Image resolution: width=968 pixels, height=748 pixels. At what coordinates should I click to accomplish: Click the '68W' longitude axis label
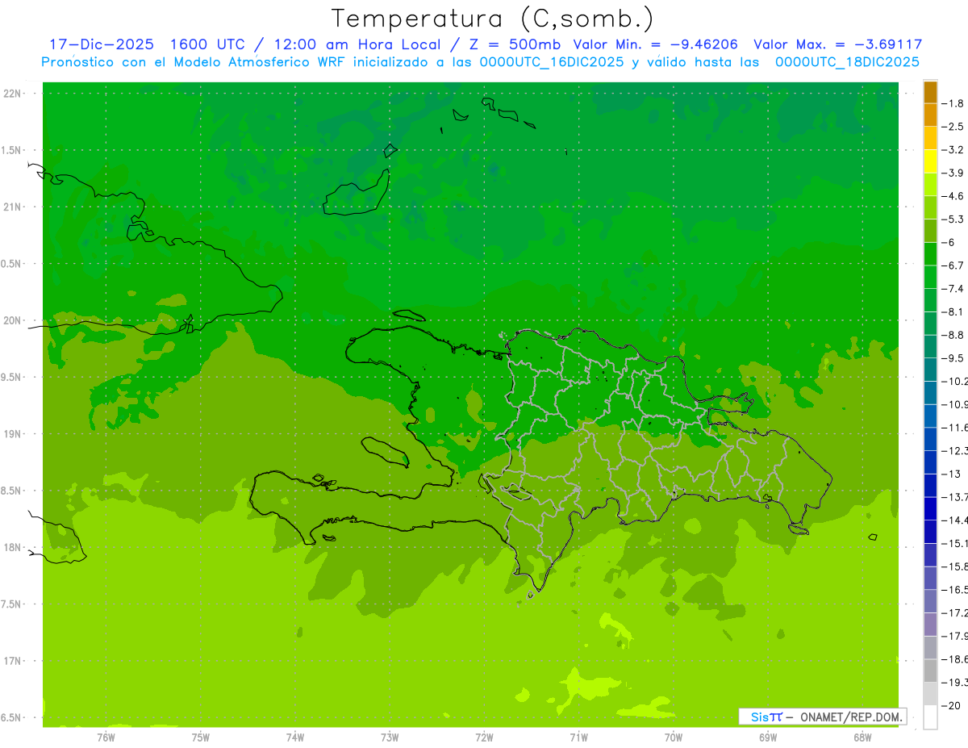pos(862,737)
